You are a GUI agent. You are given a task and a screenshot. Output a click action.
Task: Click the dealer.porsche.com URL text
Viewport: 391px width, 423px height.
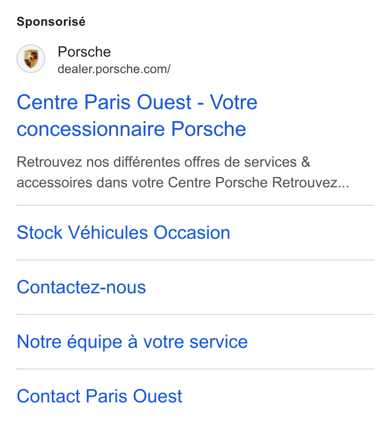point(114,69)
